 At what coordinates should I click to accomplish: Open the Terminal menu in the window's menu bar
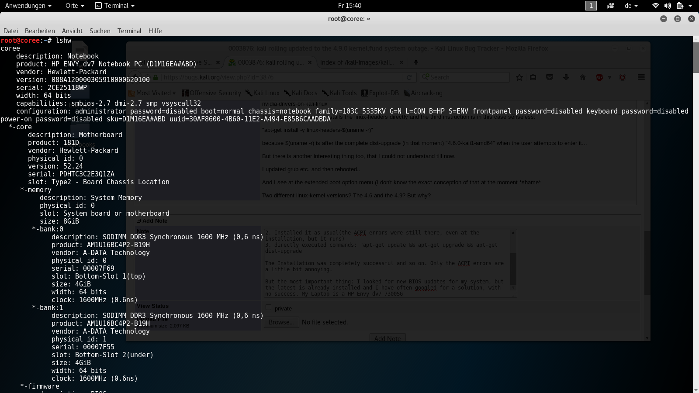pyautogui.click(x=129, y=31)
